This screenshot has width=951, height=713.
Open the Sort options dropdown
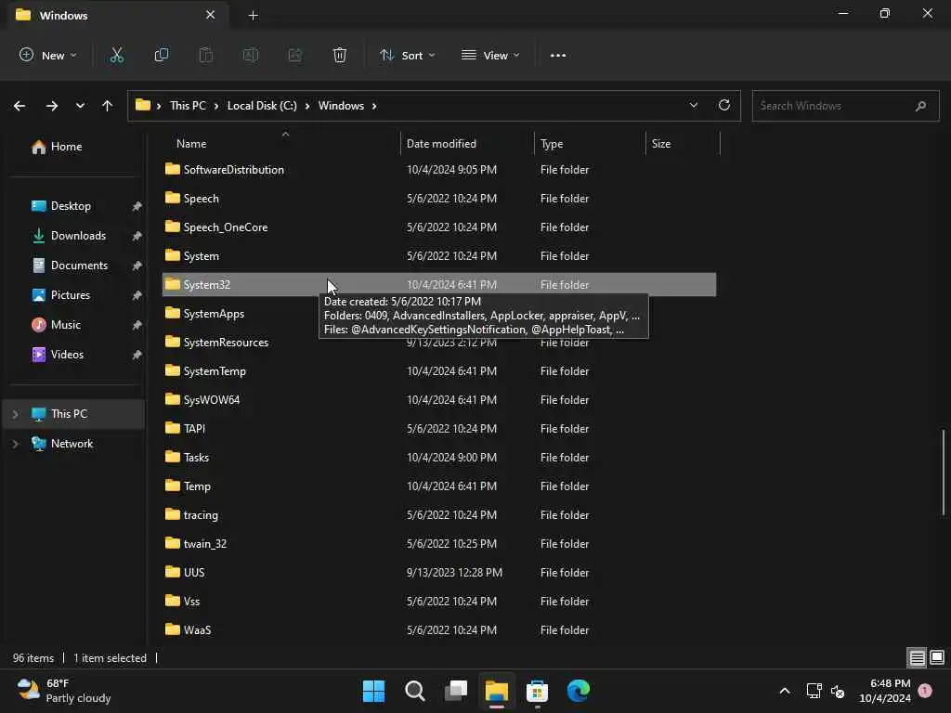[x=408, y=55]
